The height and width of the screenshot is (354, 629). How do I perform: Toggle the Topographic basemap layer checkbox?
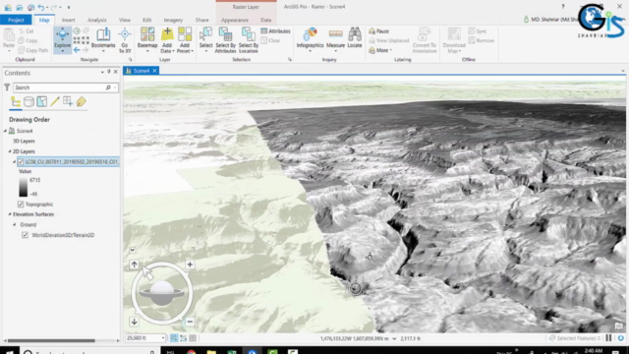[21, 205]
